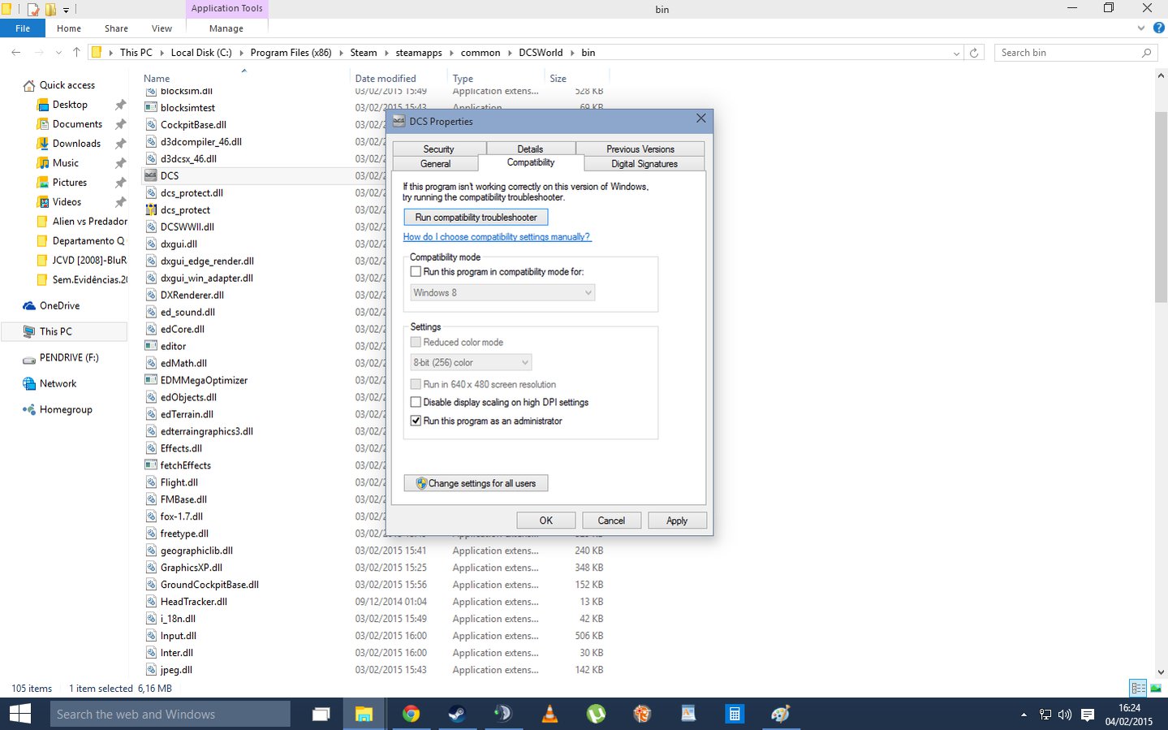Click Run compatibility troubleshooter
This screenshot has height=730, width=1168.
coord(476,217)
